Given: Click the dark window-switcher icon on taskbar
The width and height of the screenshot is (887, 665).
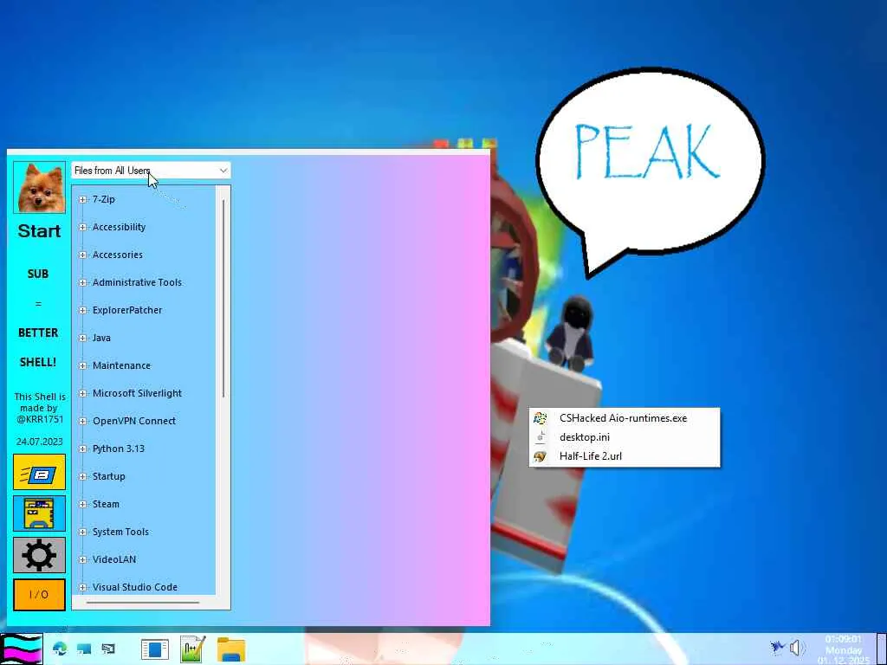Looking at the screenshot, I should [x=108, y=649].
